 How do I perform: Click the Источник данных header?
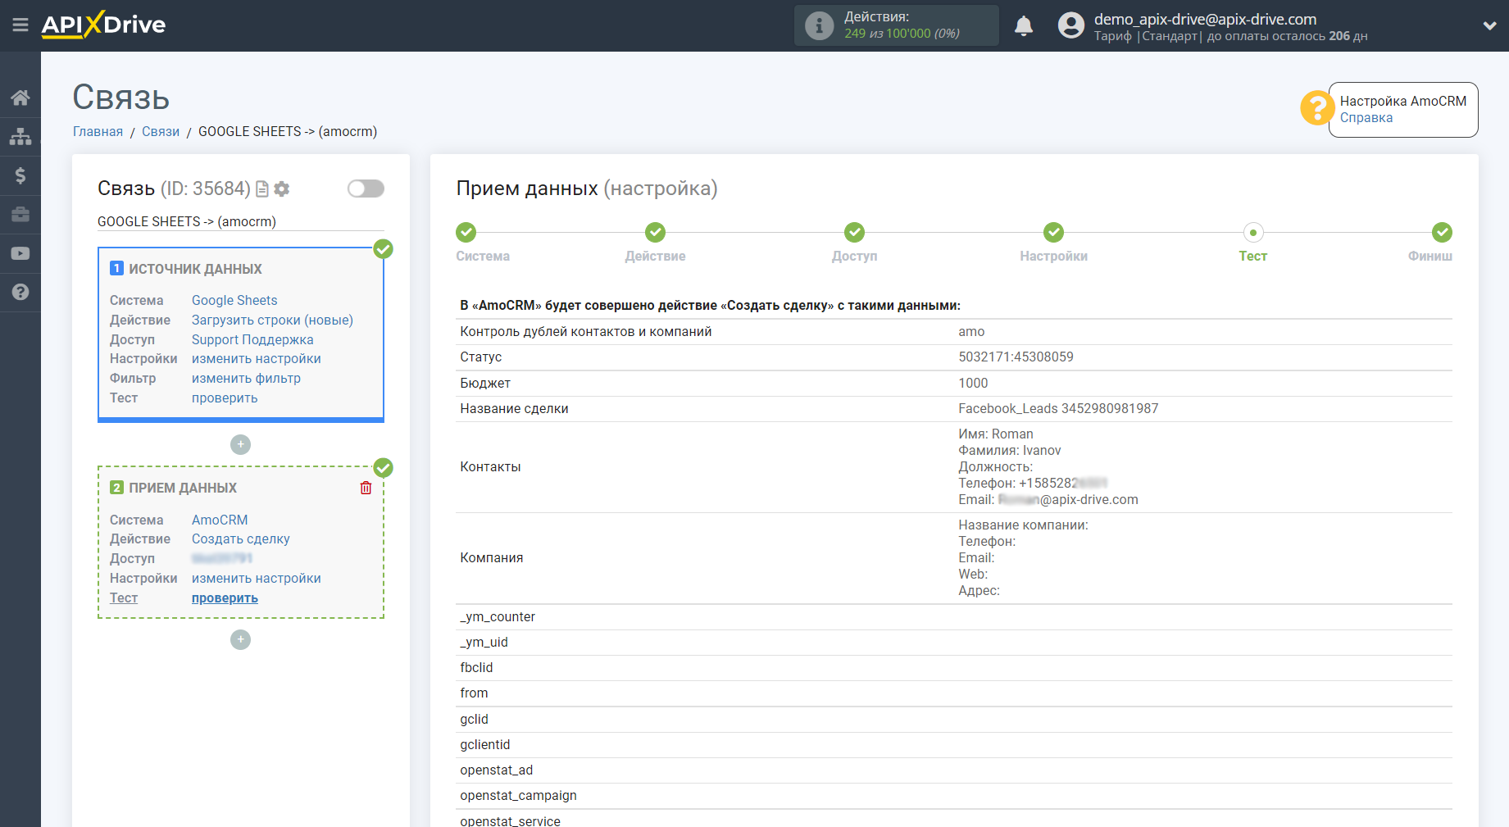(195, 269)
